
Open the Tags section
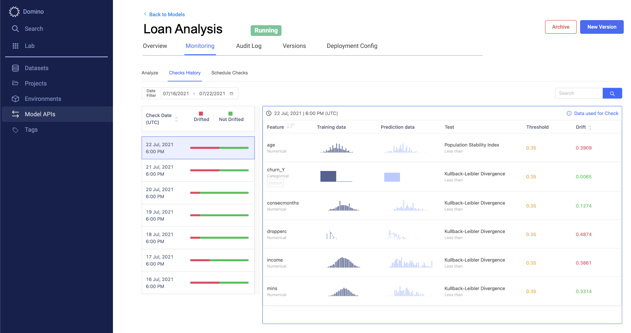(x=31, y=130)
